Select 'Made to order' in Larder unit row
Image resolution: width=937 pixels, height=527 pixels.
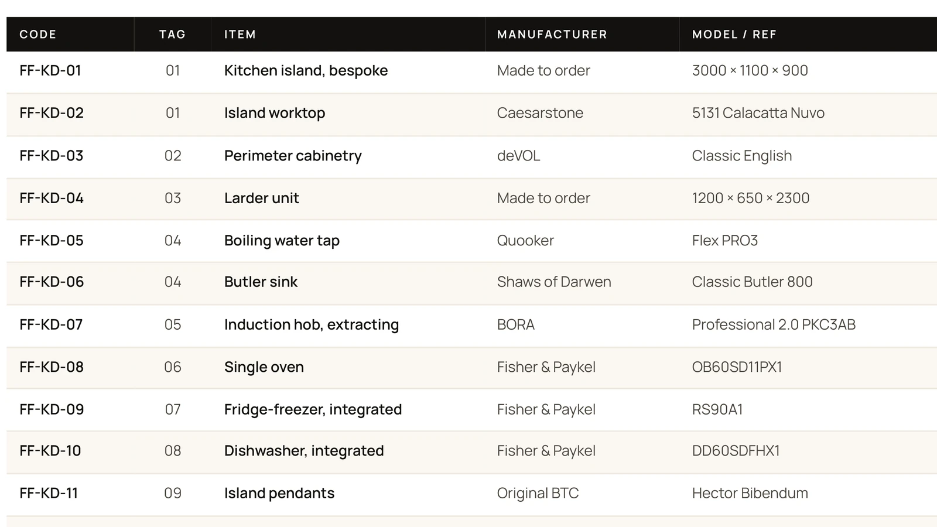click(543, 198)
